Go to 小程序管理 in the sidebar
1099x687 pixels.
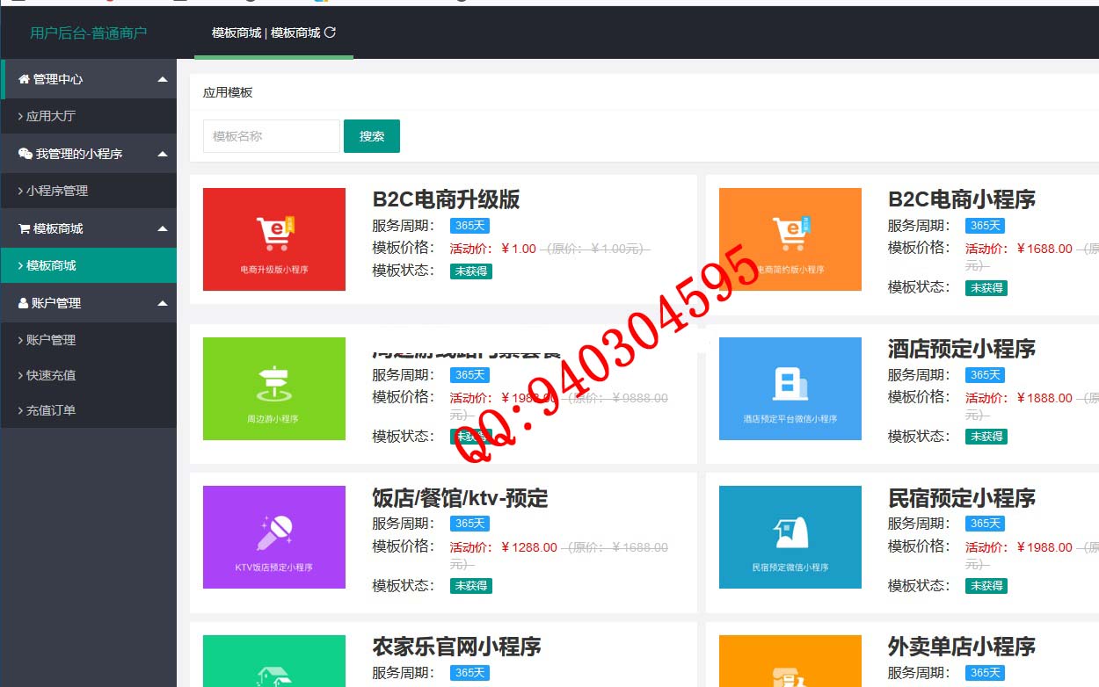[57, 191]
